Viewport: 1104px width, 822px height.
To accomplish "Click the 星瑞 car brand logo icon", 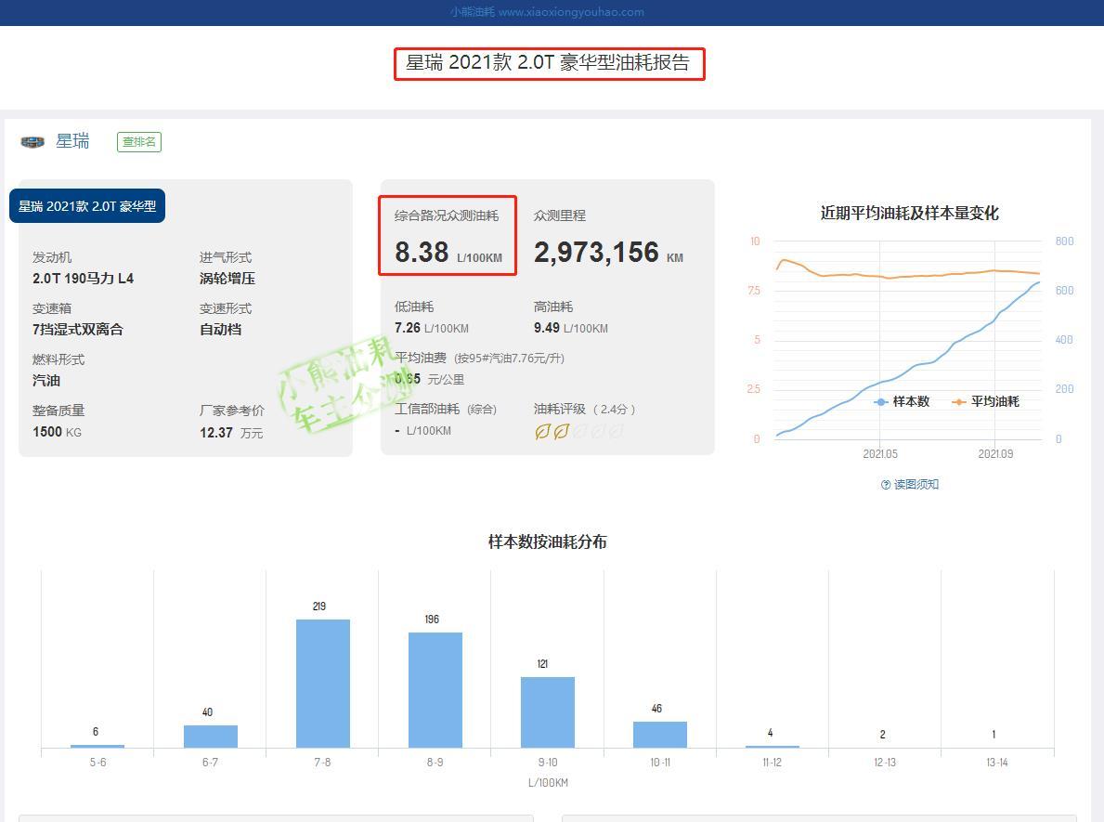I will pos(32,141).
